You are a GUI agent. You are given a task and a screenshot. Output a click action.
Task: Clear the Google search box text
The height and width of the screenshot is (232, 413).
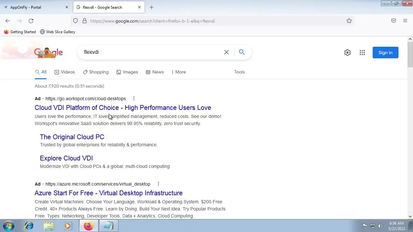click(x=227, y=52)
